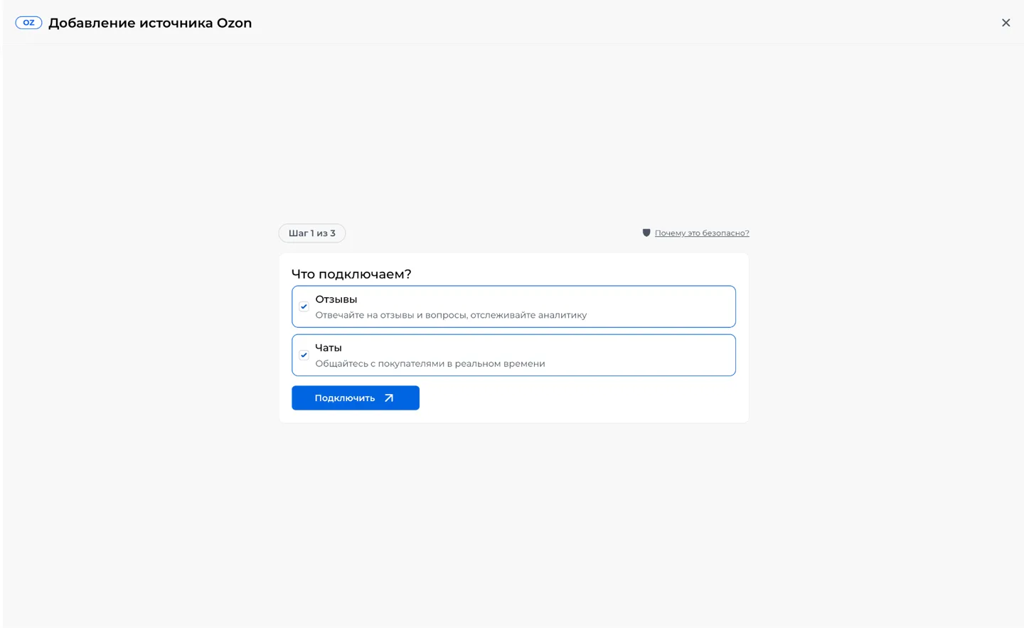Open the Почему это безопасно? link

[702, 233]
